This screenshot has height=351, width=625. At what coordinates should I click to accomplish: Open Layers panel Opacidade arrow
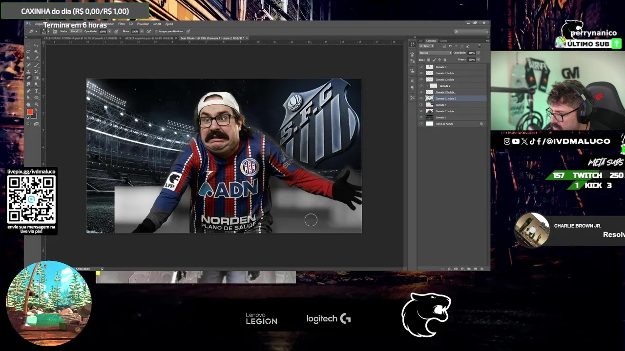click(x=478, y=53)
